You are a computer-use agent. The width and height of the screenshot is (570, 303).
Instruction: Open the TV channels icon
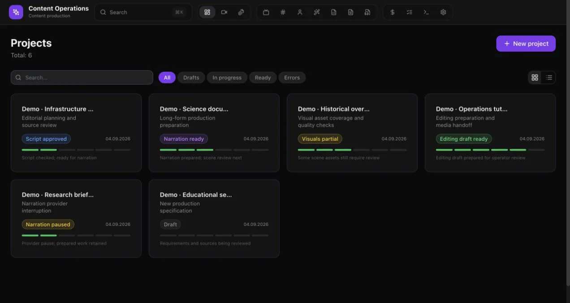pyautogui.click(x=266, y=12)
